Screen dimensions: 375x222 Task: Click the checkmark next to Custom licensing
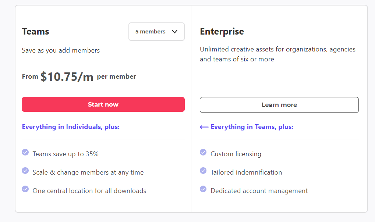pos(203,152)
